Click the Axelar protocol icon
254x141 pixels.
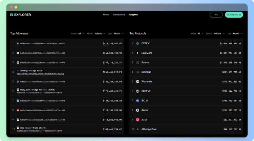[137, 110]
